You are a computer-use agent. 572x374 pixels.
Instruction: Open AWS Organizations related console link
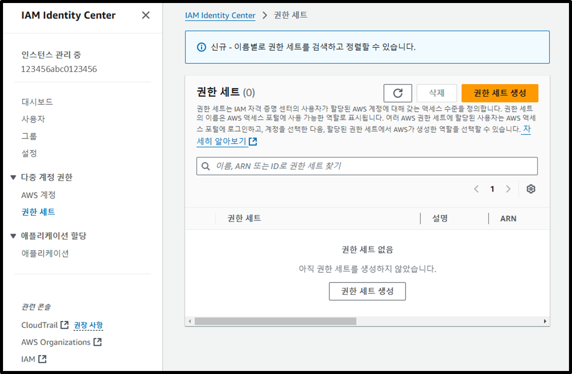point(56,342)
